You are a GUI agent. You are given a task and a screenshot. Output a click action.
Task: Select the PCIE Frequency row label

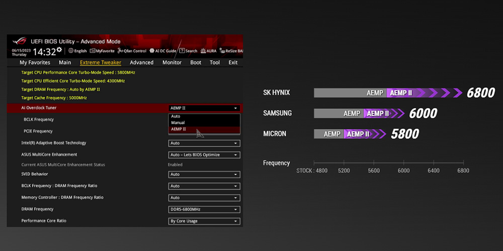38,131
